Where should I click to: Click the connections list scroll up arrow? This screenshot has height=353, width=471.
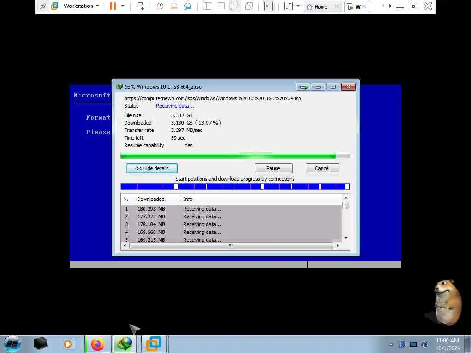(346, 198)
